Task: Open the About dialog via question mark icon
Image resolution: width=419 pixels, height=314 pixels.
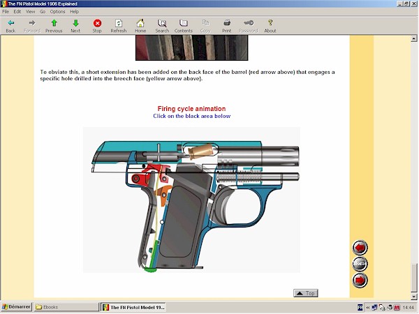Action: click(270, 26)
